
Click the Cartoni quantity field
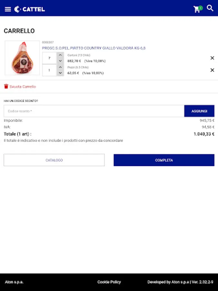coord(49,58)
